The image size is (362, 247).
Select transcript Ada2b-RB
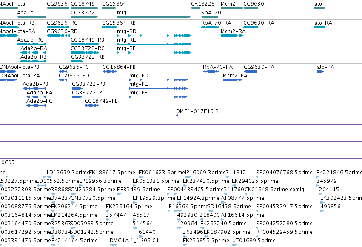pyautogui.click(x=33, y=61)
